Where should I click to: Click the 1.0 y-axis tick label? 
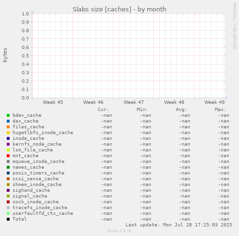click(x=25, y=14)
